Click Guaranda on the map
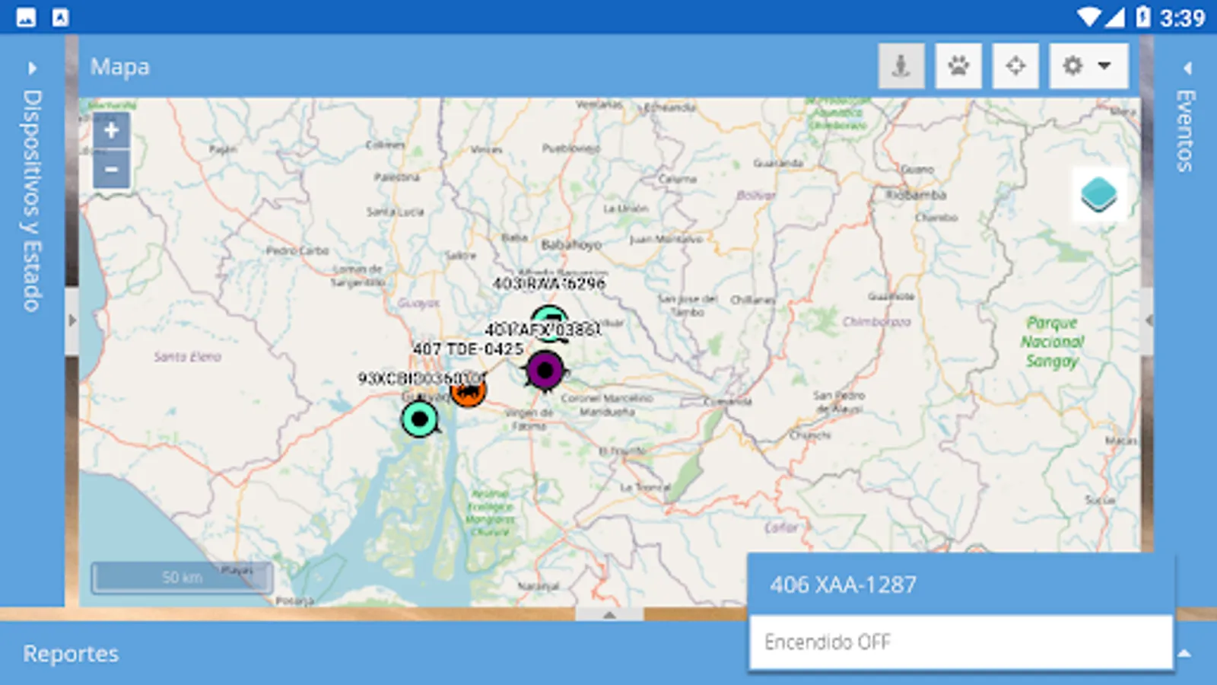The image size is (1217, 685). coord(778,163)
